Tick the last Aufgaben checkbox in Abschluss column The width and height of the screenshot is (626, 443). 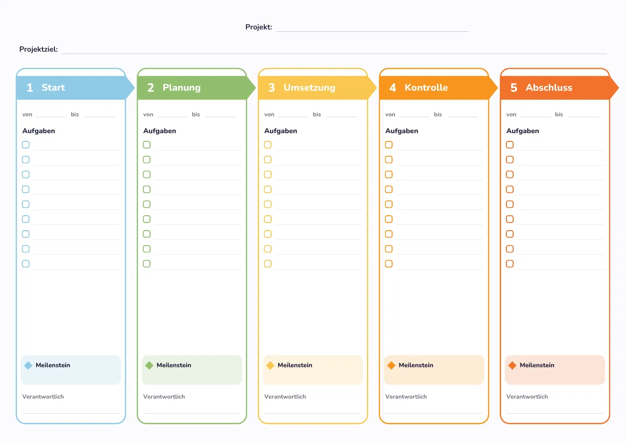[x=510, y=263]
